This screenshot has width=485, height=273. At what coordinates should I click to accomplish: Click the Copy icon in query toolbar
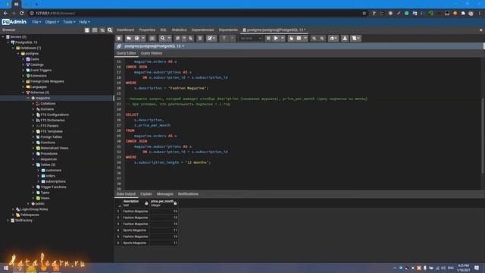click(177, 39)
